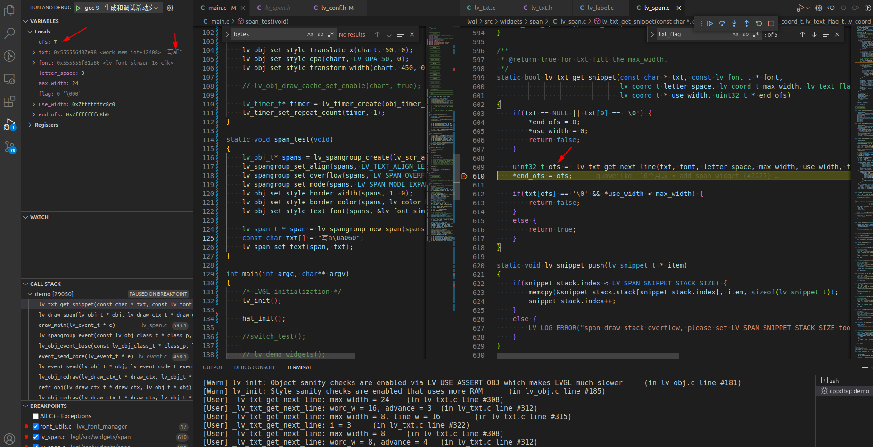
Task: Open the Search sidebar
Action: tap(9, 33)
